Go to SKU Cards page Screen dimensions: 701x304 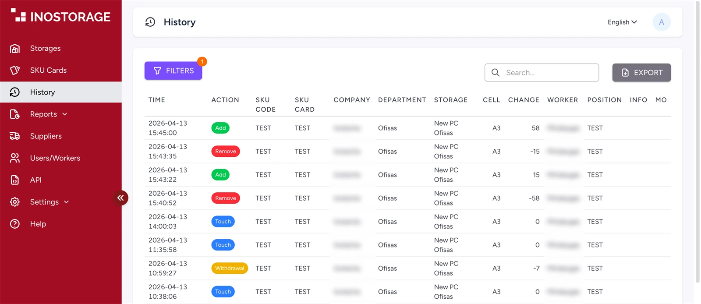coord(61,70)
